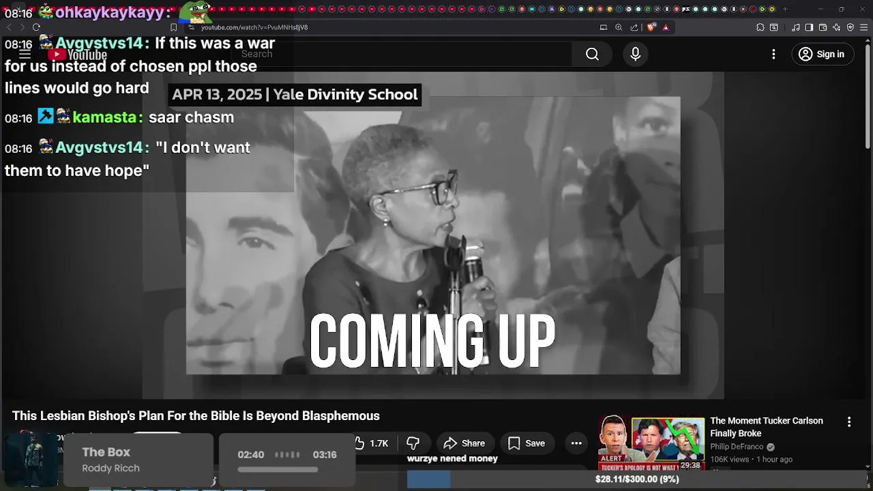
Task: Open Leo AI sparkle icon in toolbar
Action: tap(837, 27)
